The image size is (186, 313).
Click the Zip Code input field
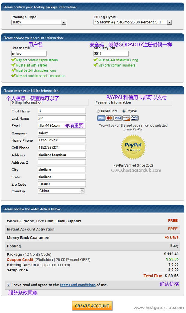click(62, 184)
